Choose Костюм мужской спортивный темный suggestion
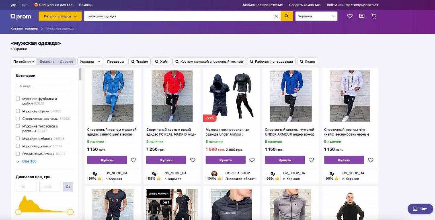Screen dimensions: 435x220 (x=209, y=61)
